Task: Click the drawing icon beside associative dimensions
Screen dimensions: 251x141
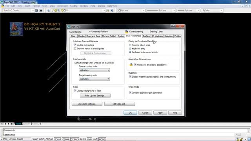Action: [131, 64]
